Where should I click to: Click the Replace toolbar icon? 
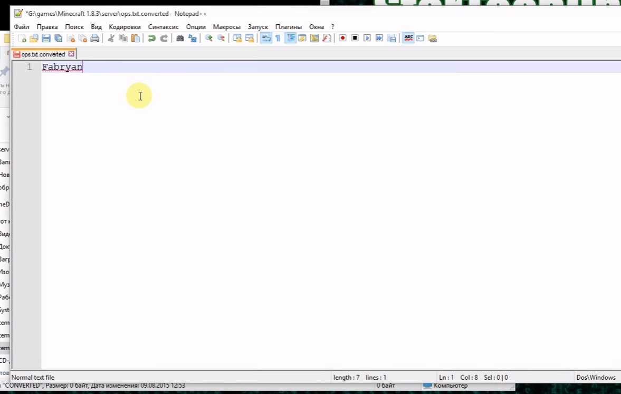coord(193,39)
